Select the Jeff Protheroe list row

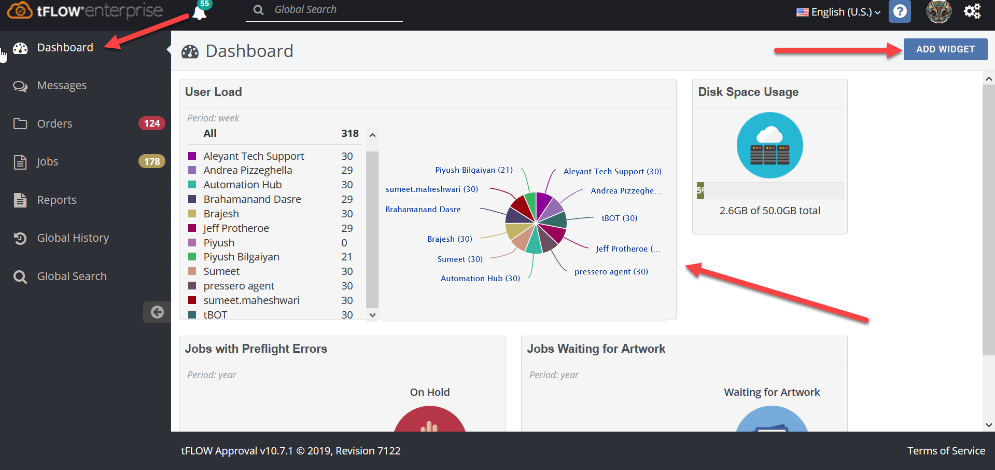(274, 228)
